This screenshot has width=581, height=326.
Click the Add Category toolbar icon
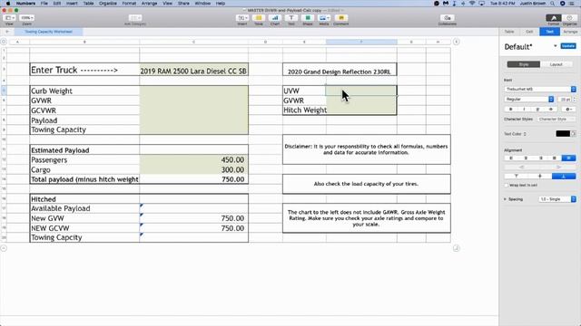[135, 18]
